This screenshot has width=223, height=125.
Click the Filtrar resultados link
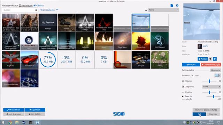[47, 10]
